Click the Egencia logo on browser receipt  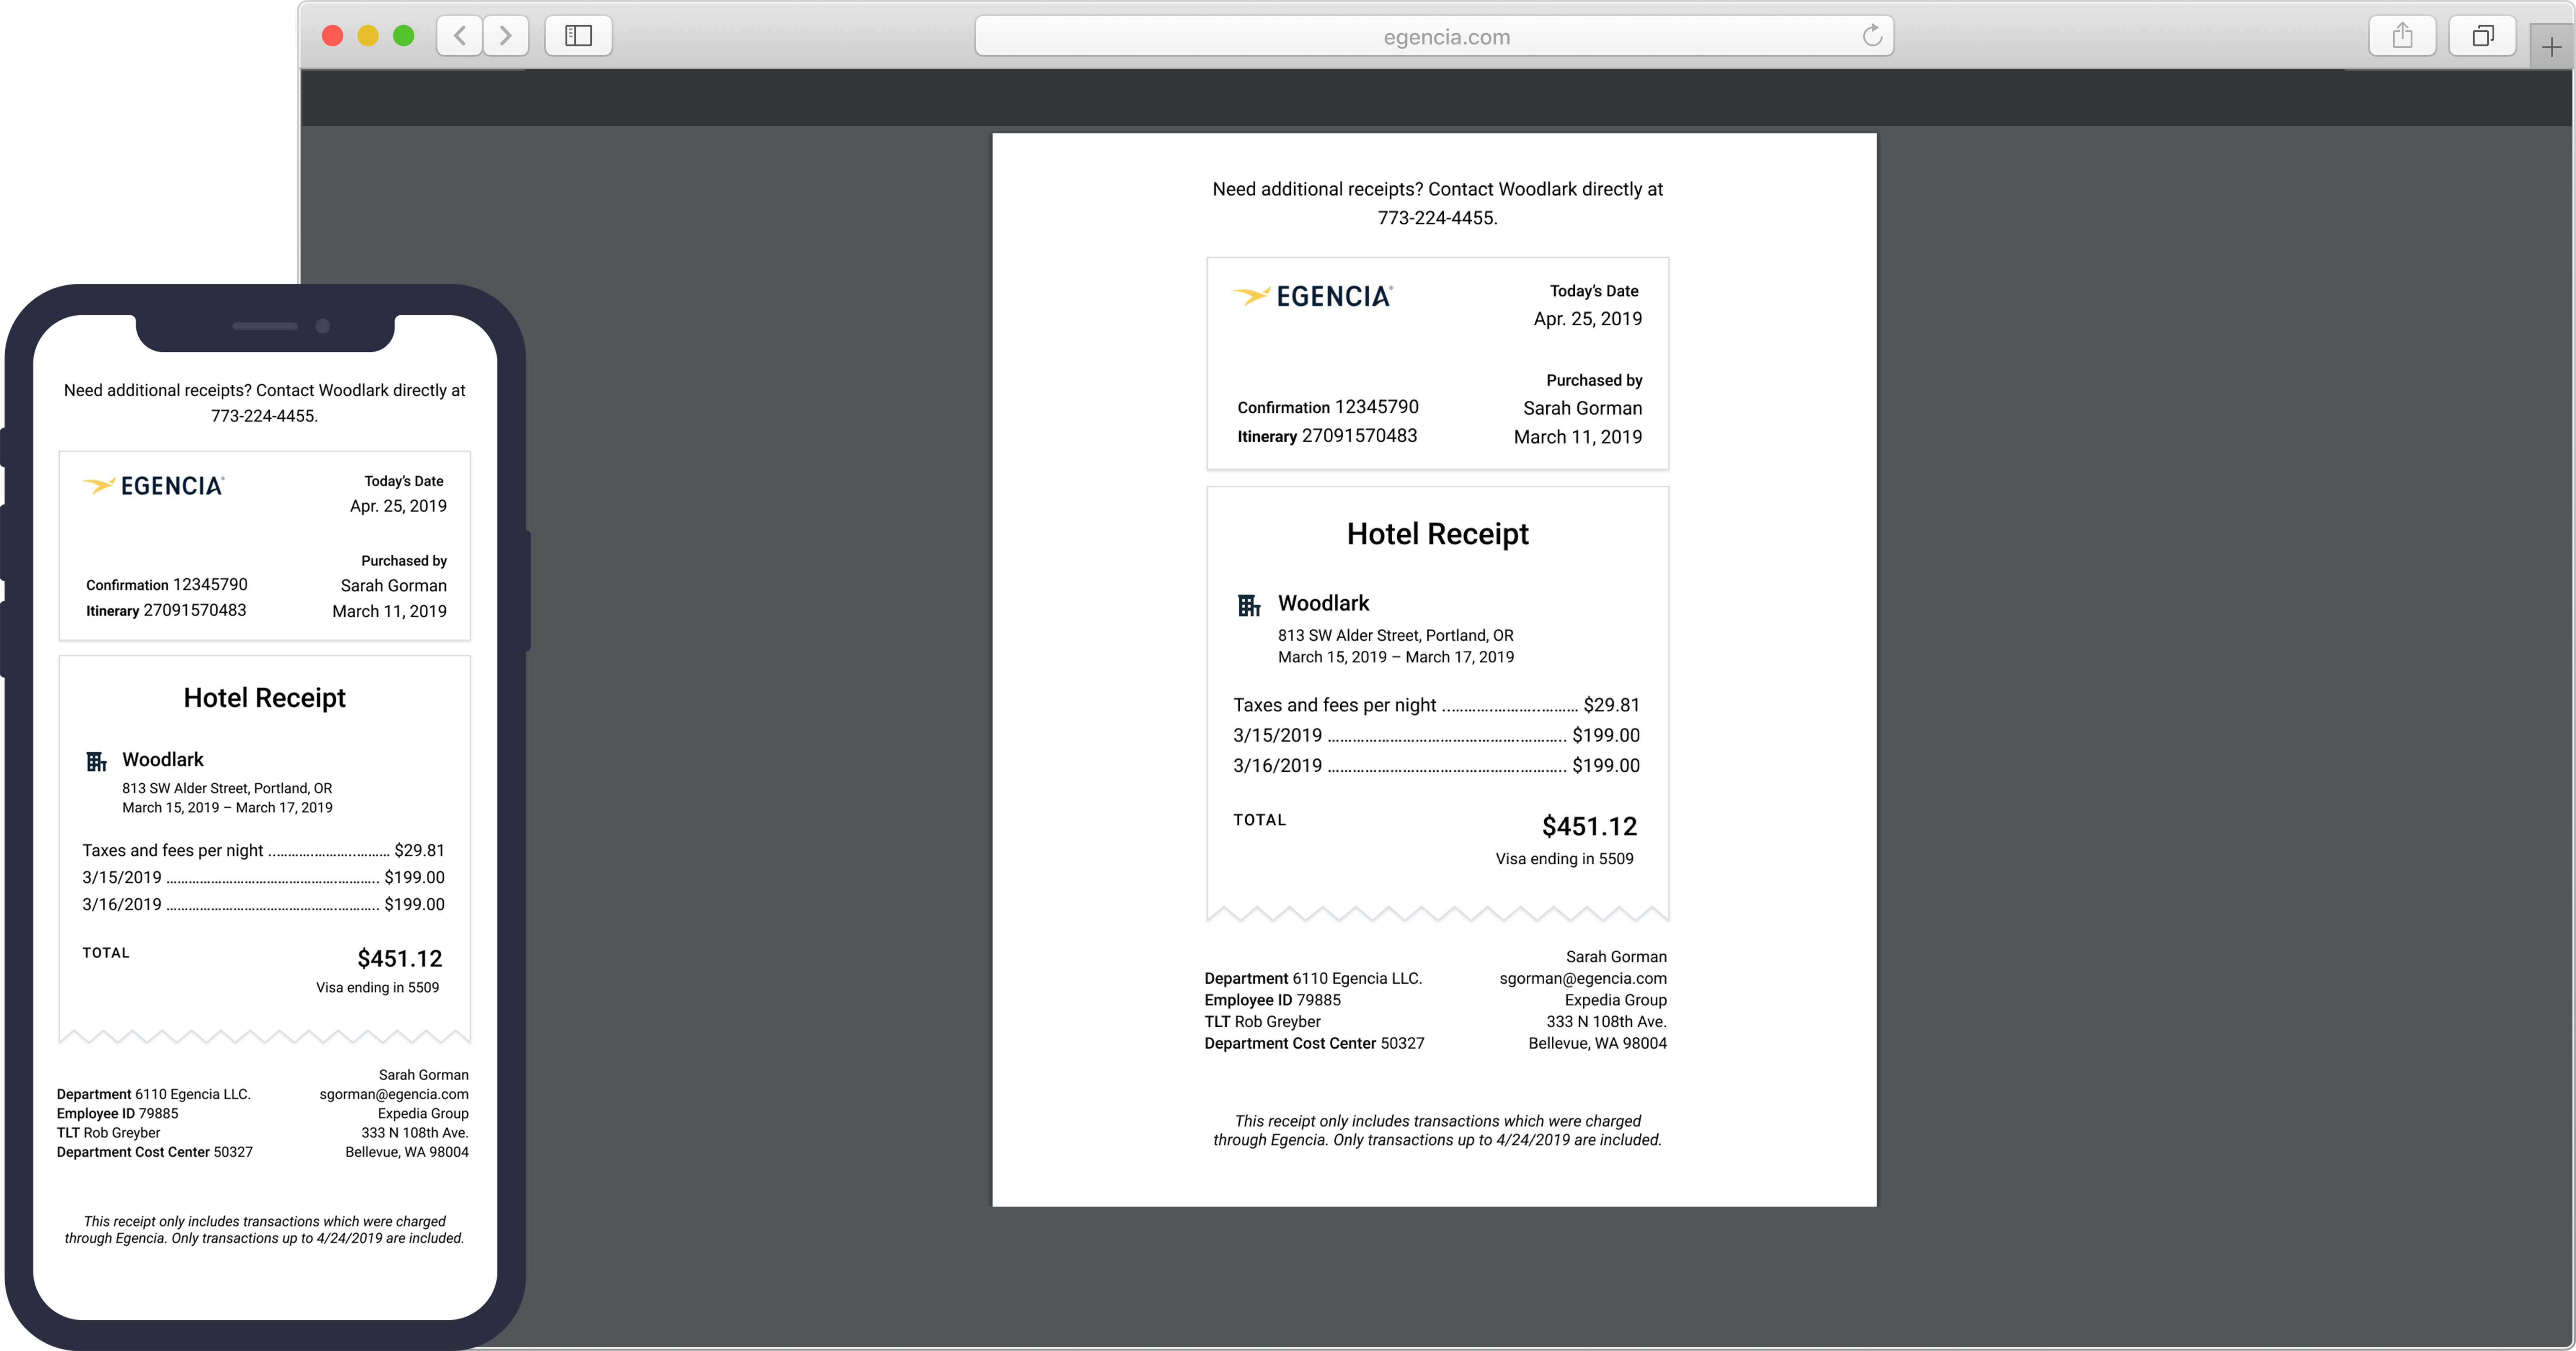click(1313, 296)
